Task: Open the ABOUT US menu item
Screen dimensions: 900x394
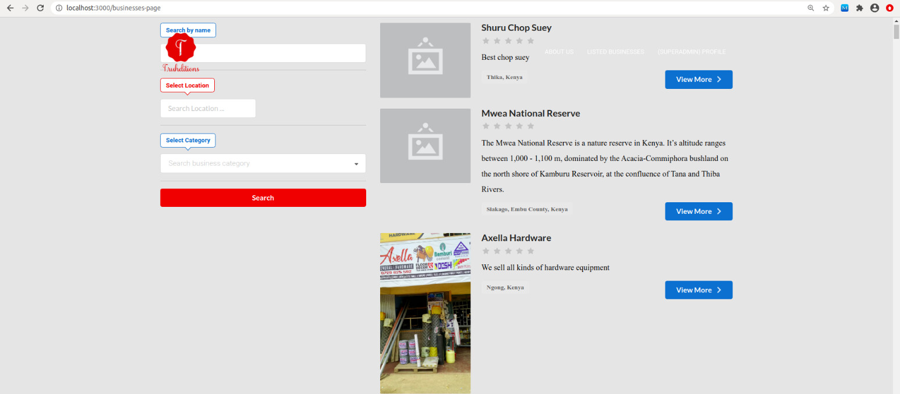Action: [x=559, y=52]
